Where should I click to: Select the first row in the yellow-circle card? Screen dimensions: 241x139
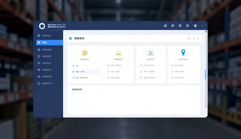click(85, 66)
